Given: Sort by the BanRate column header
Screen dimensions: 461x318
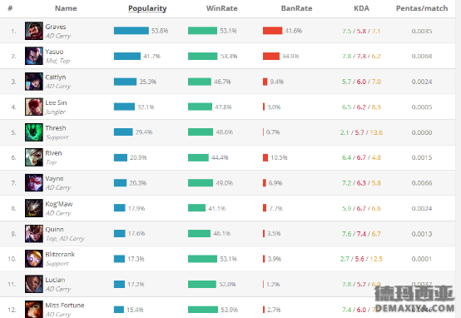Looking at the screenshot, I should pos(296,8).
